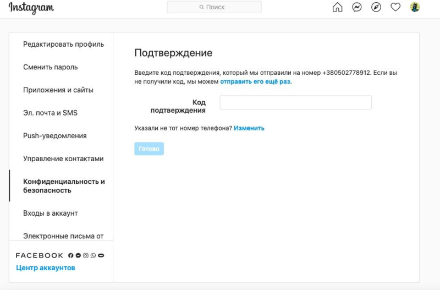Viewport: 440px width, 290px height.
Task: Click the WhatsApp icon in footer
Action: coord(93,255)
